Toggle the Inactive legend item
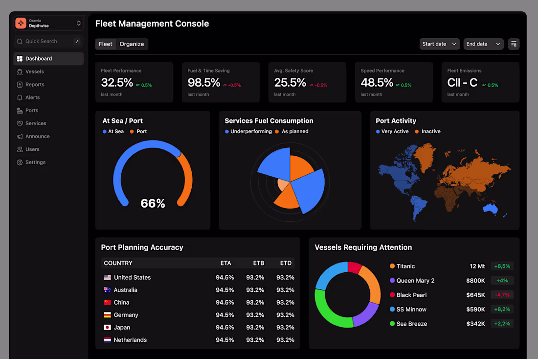 [427, 132]
